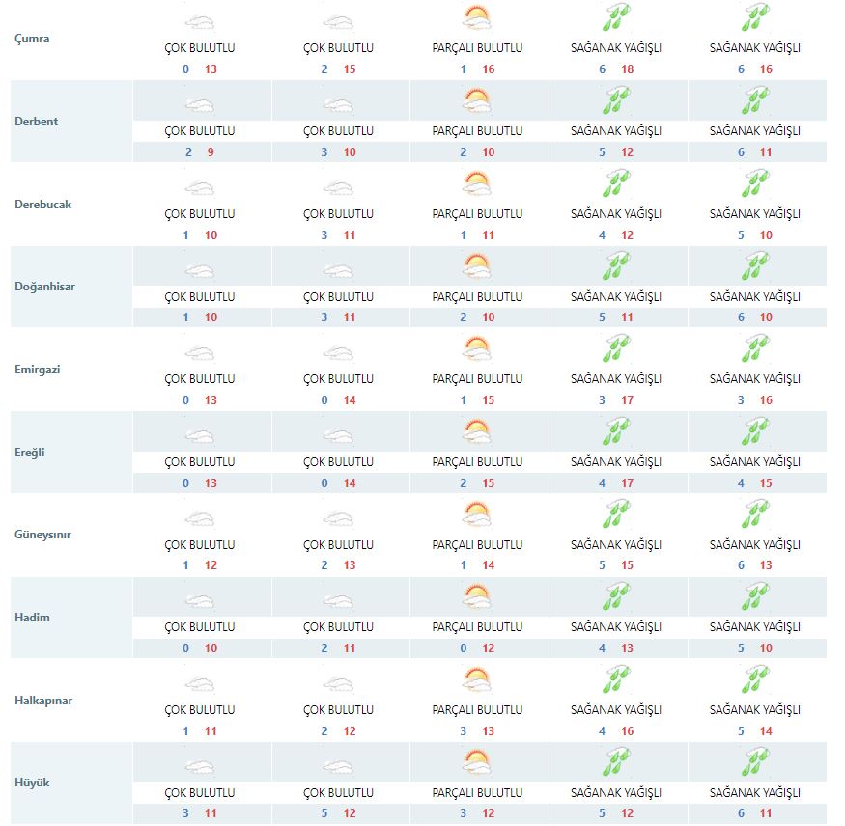Click the partly cloudy icon in Hüyük row
845x826 pixels.
477,761
